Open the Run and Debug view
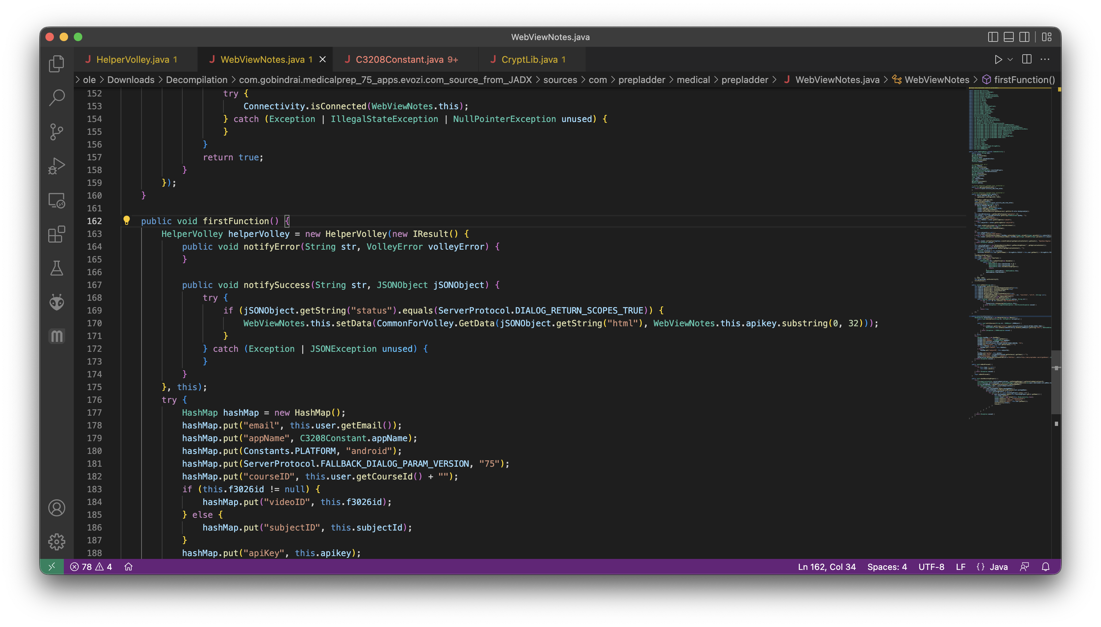Image resolution: width=1101 pixels, height=627 pixels. click(x=56, y=166)
